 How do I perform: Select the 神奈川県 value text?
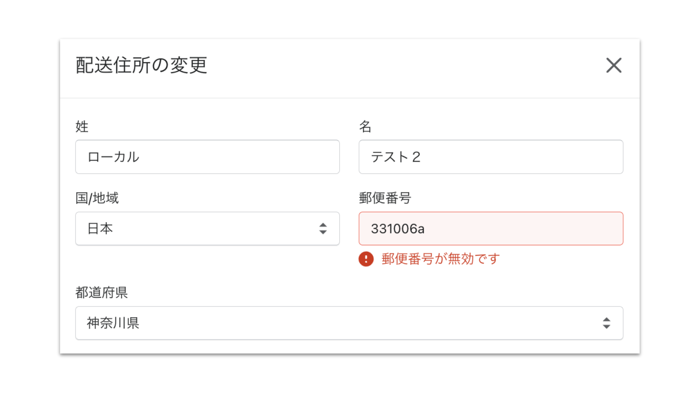click(113, 323)
